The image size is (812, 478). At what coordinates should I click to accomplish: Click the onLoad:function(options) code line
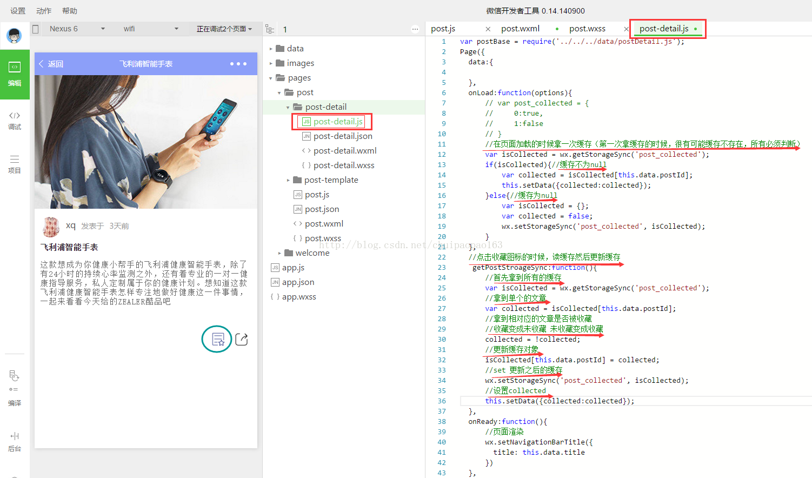(520, 93)
